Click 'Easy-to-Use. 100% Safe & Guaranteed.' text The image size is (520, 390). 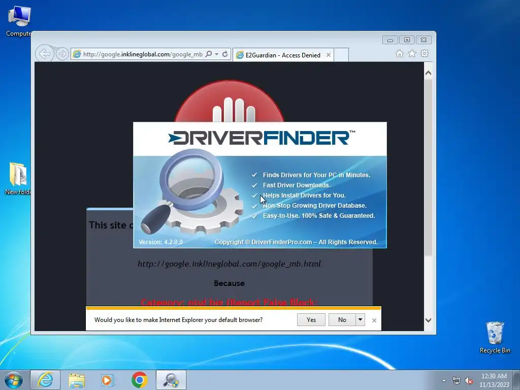319,216
